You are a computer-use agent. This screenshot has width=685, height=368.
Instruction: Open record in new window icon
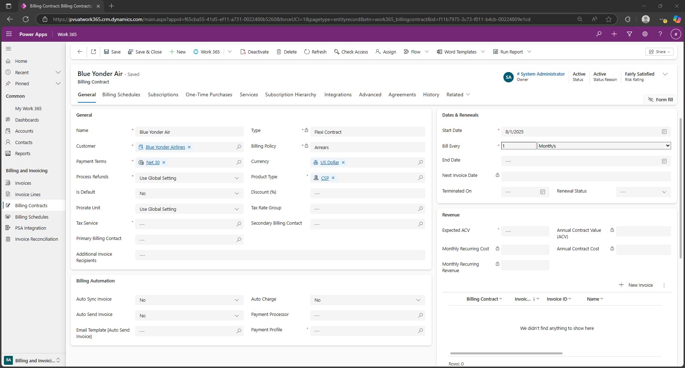tap(93, 52)
